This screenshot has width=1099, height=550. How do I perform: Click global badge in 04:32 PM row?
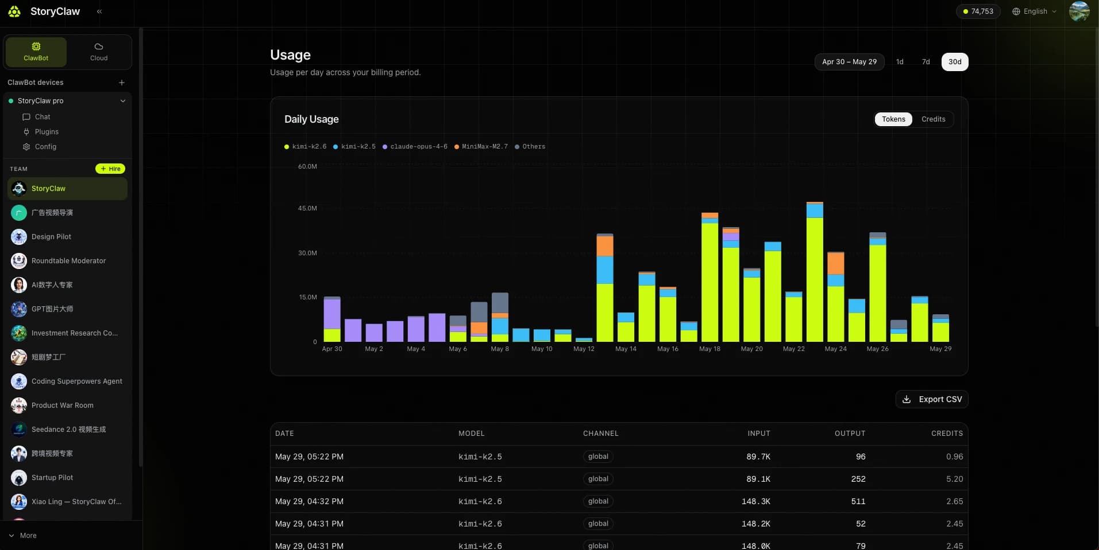(x=598, y=501)
